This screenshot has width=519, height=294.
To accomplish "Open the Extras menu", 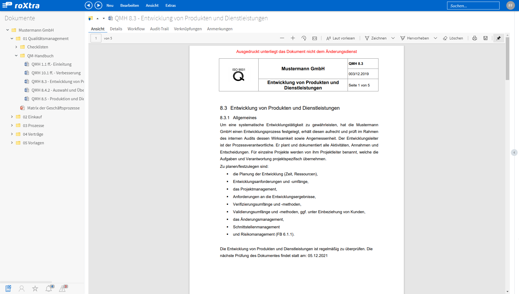I will (x=171, y=5).
